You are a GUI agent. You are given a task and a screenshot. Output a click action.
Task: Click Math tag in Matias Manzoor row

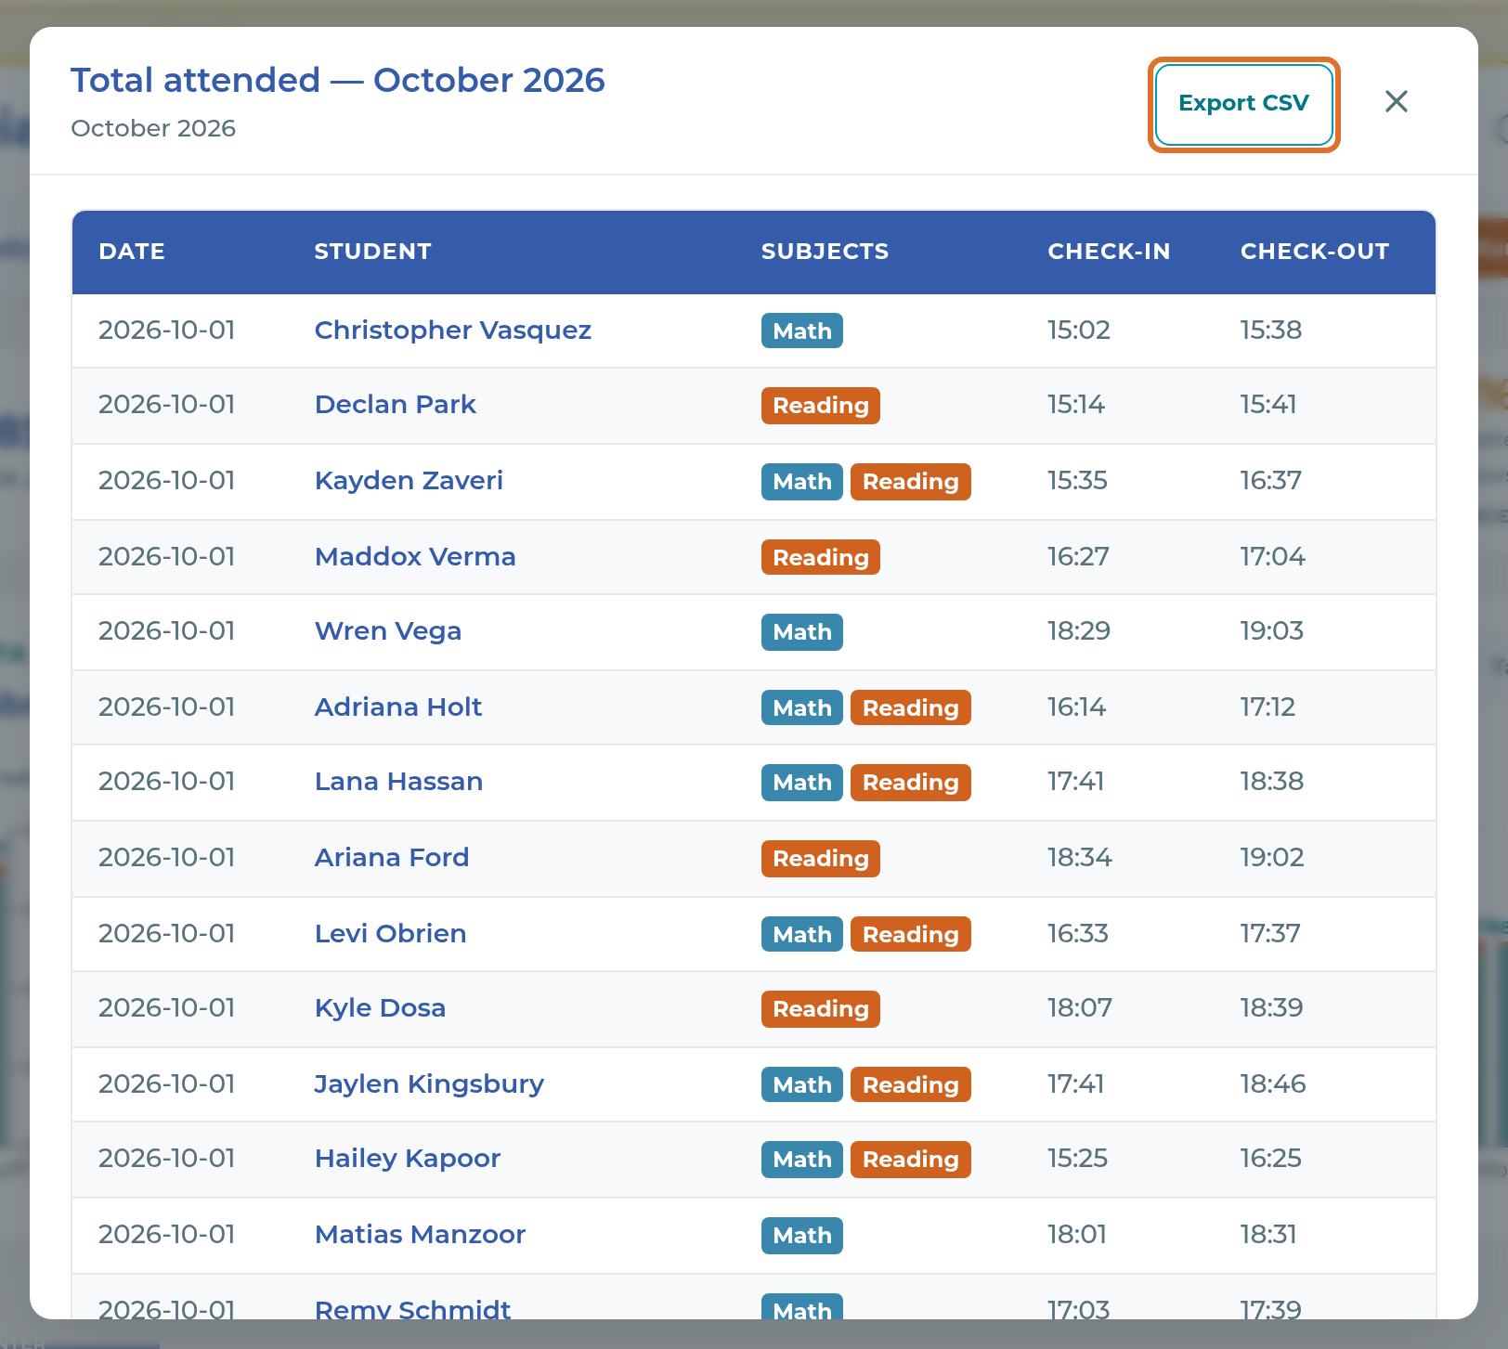(x=802, y=1236)
